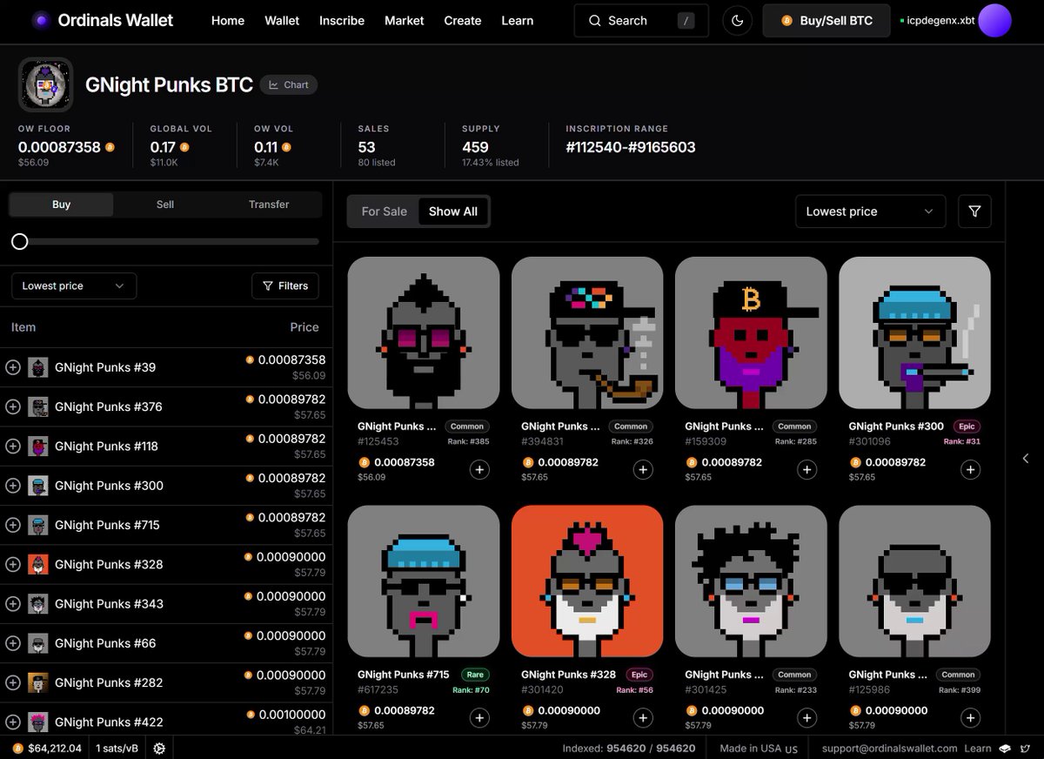Add GNight Punks #715 list row plus icon

13,525
